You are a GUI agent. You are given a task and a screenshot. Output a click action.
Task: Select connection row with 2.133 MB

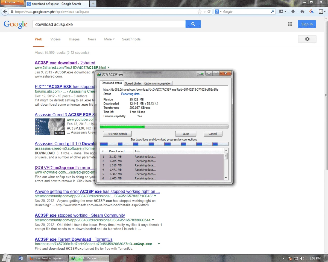pos(162,157)
